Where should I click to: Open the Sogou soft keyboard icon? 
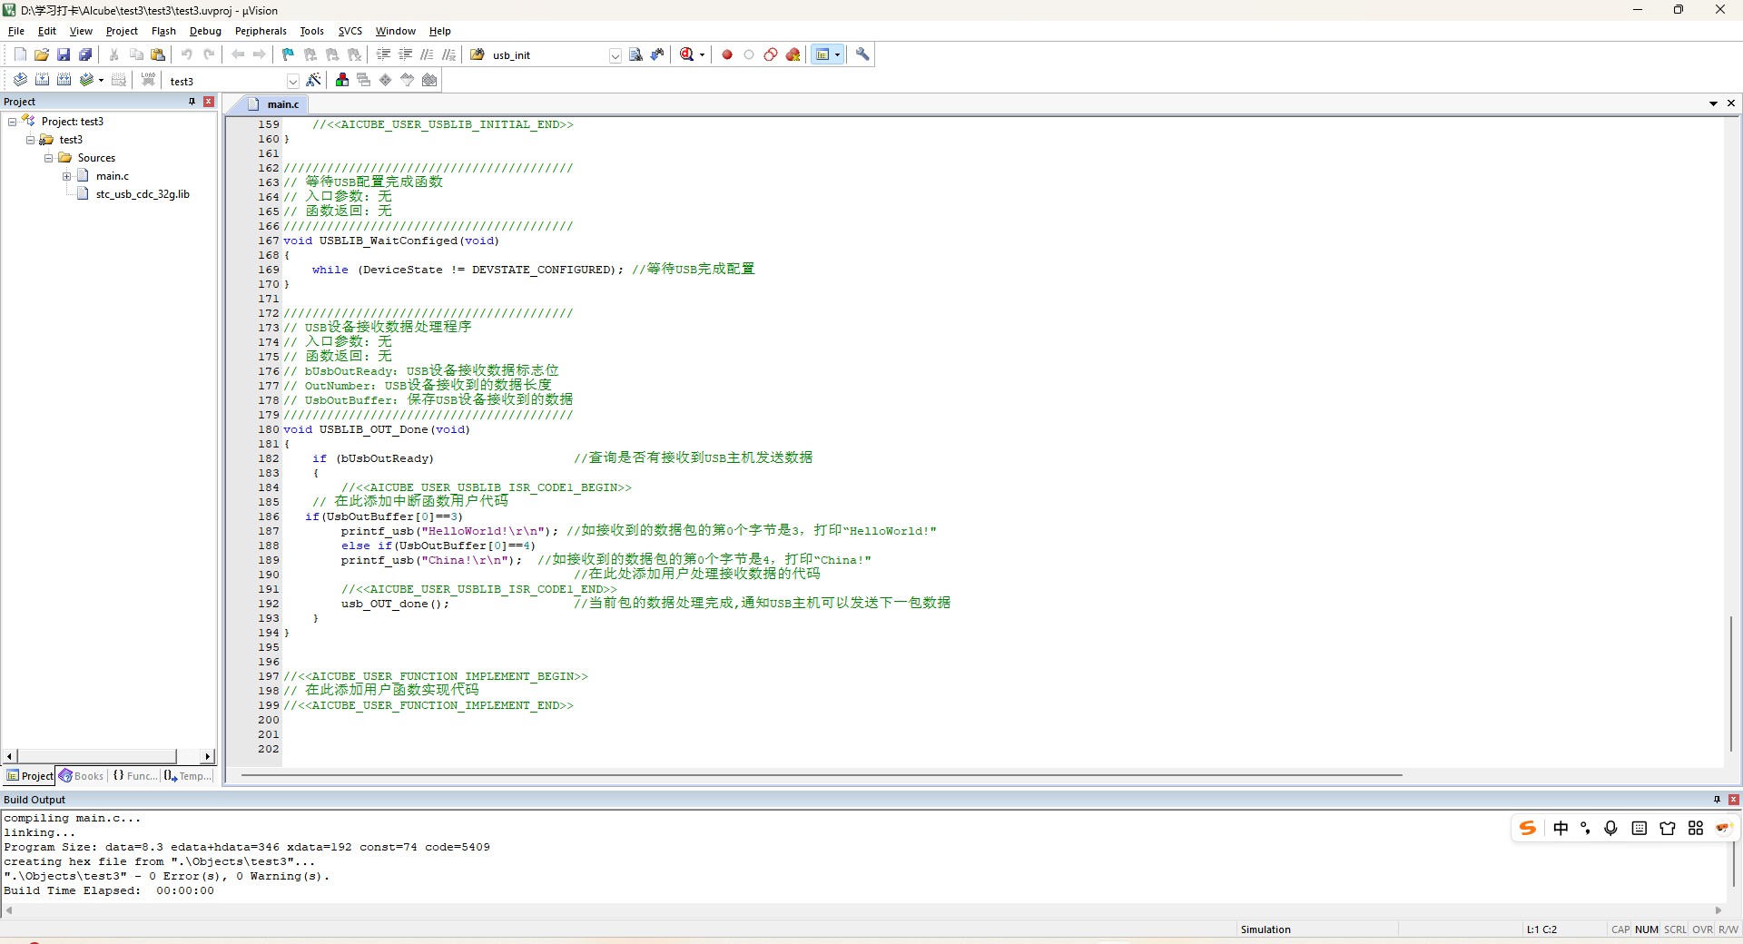click(x=1639, y=828)
